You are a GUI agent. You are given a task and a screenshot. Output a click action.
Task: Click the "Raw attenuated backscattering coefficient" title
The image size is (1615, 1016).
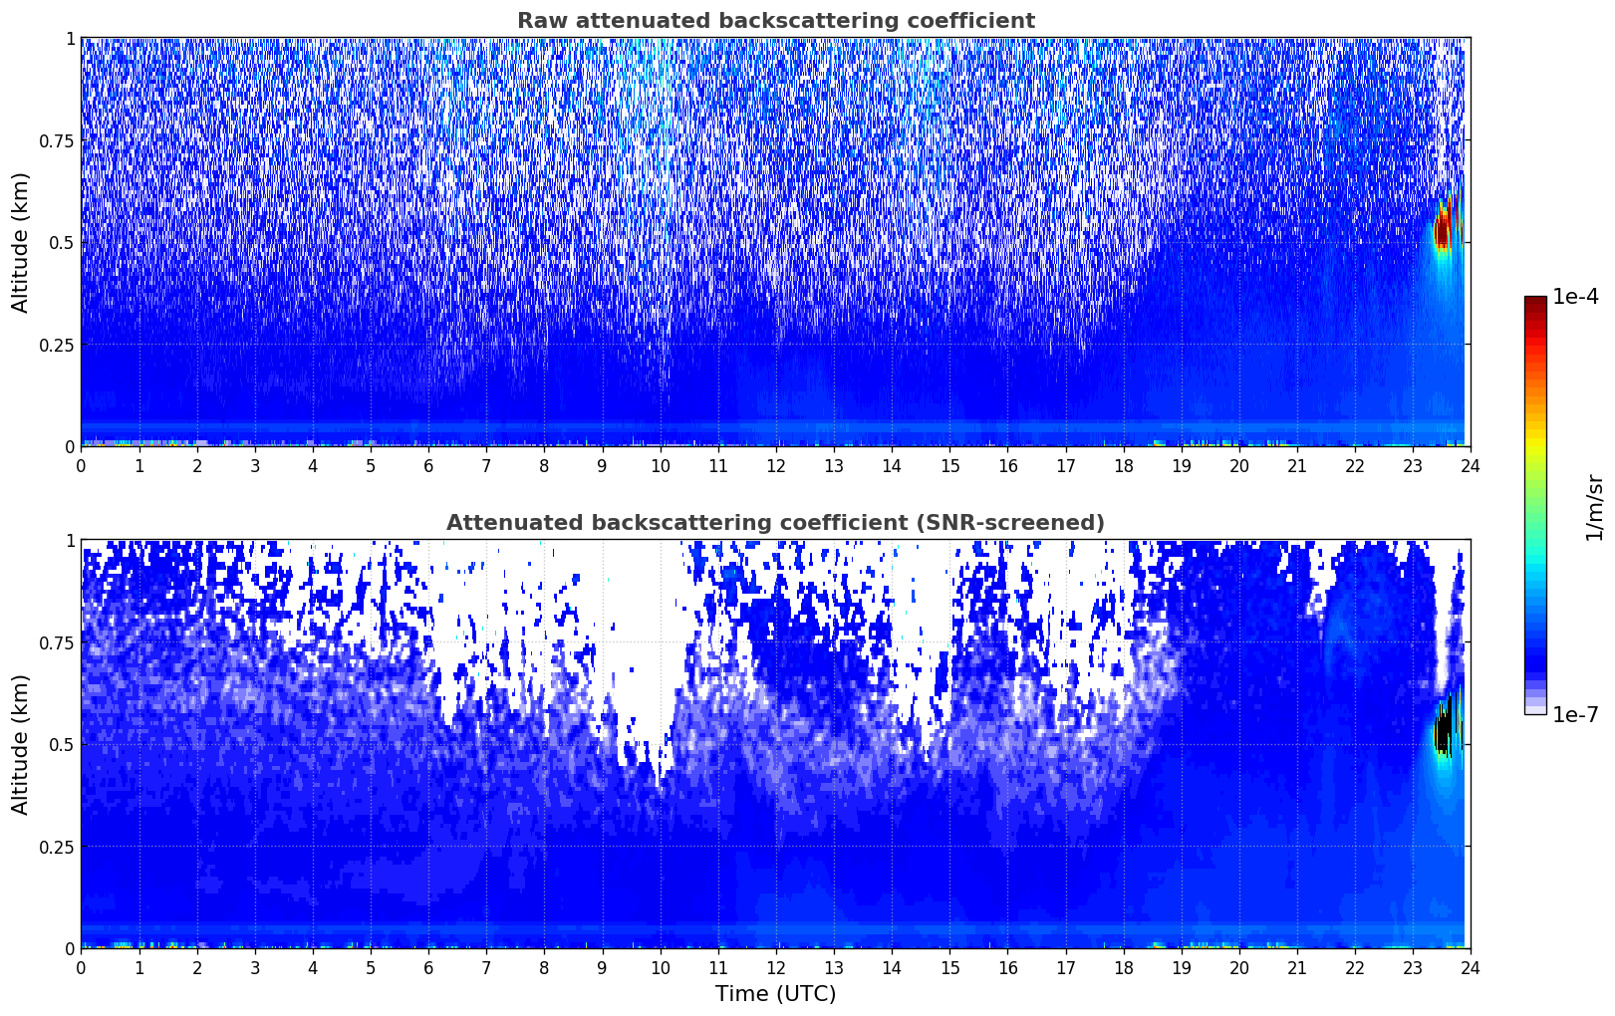pos(775,21)
